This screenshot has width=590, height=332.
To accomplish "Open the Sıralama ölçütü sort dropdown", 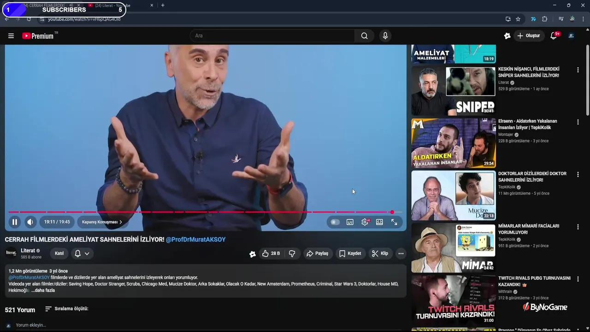I will pos(66,308).
